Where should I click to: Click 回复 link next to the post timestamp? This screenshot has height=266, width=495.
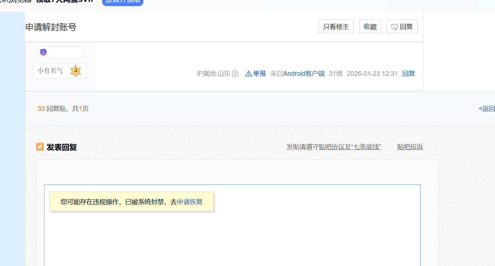pyautogui.click(x=408, y=74)
